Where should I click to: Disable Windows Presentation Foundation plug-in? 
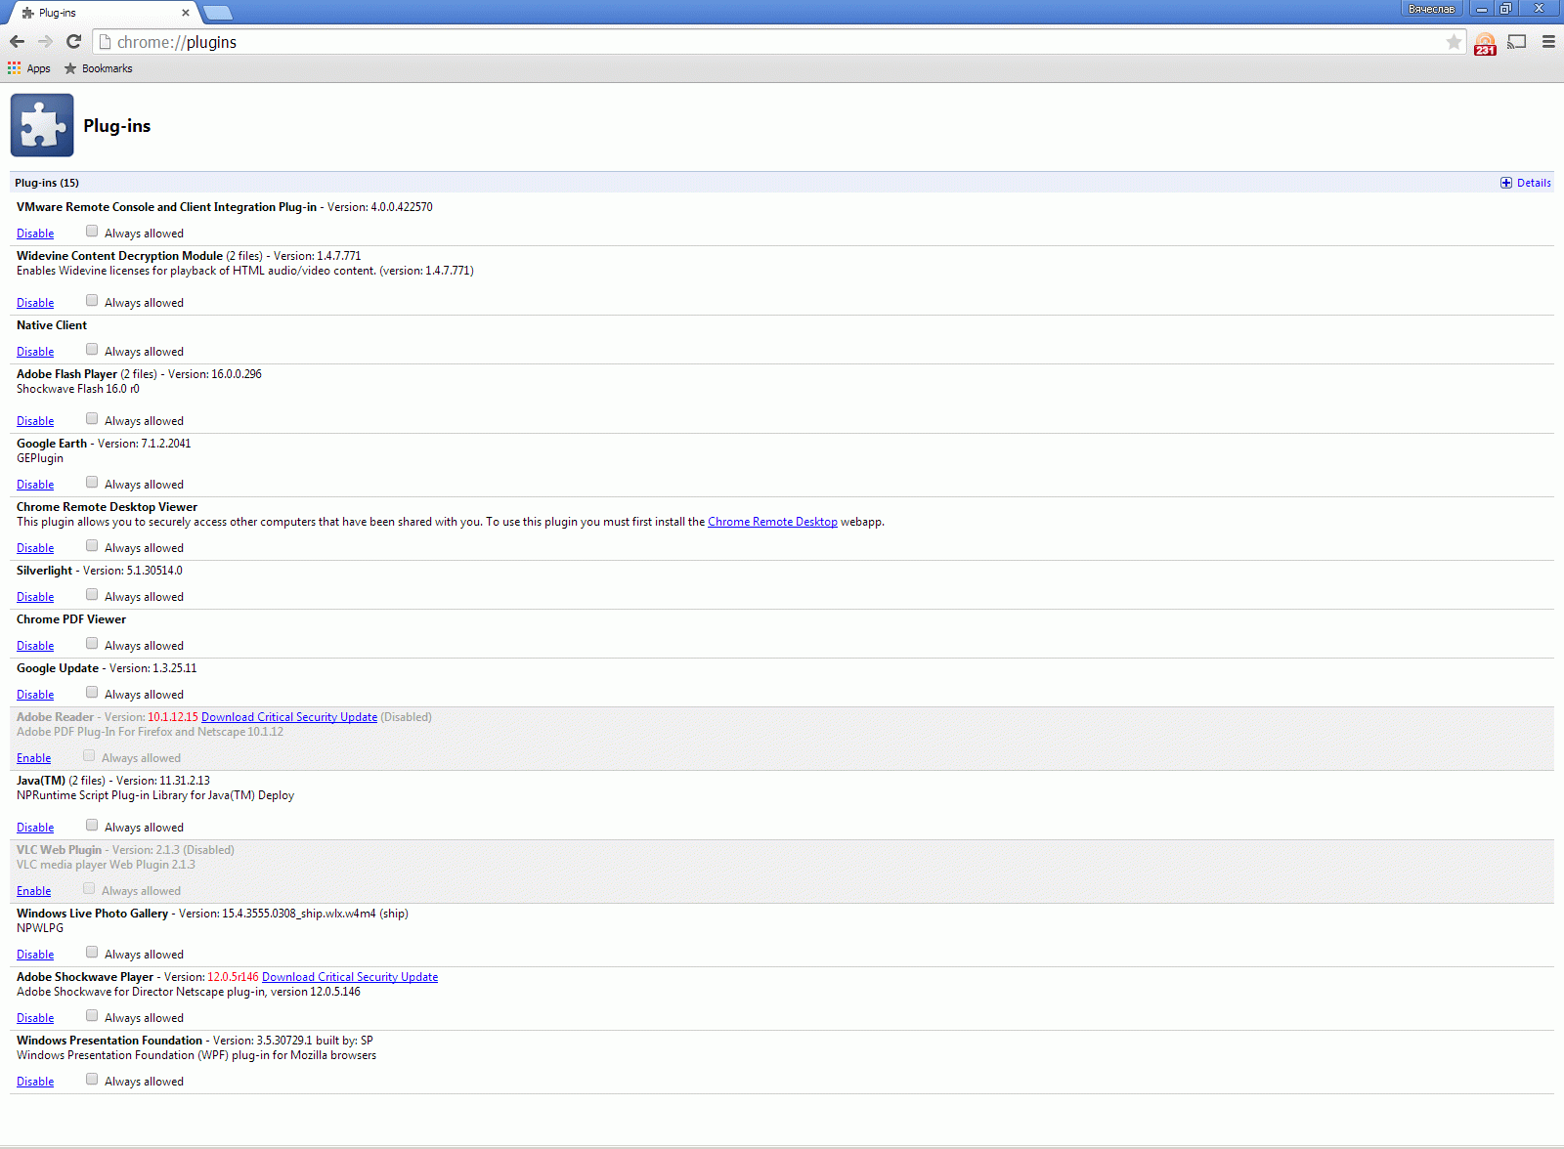[x=35, y=1082]
